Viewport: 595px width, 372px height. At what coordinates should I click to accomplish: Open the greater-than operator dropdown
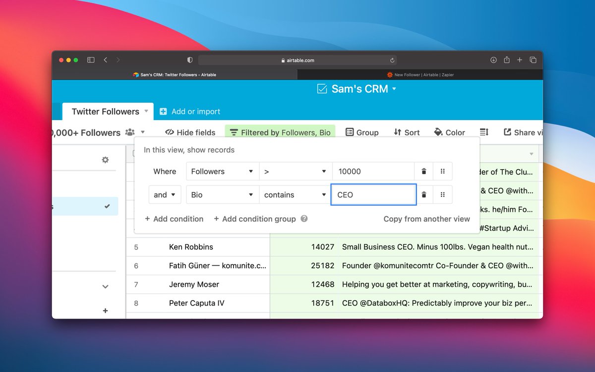click(296, 171)
